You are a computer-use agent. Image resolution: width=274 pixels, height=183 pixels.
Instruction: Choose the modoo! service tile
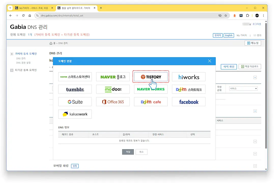[113, 89]
